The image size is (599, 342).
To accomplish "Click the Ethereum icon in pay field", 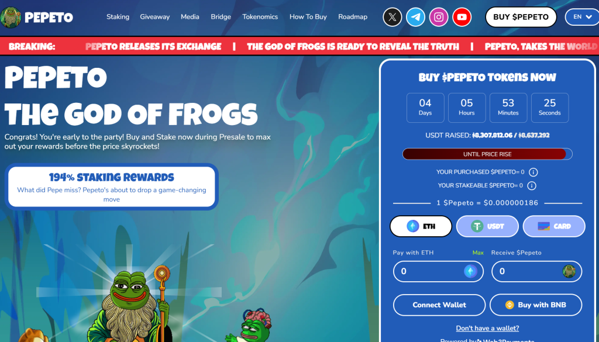I will [x=470, y=271].
